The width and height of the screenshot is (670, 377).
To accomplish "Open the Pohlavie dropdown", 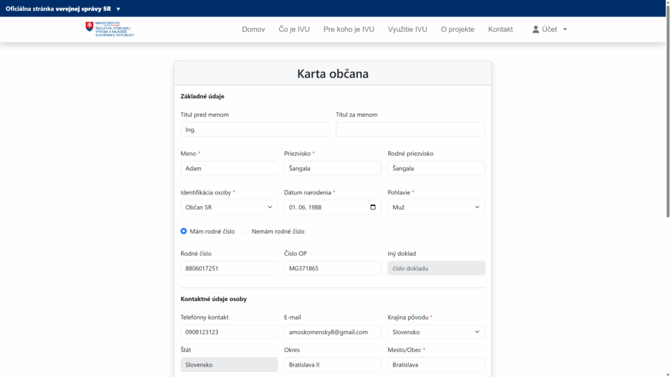I will tap(436, 207).
